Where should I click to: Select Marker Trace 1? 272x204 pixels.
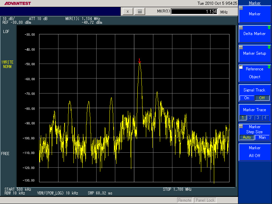tap(243, 118)
